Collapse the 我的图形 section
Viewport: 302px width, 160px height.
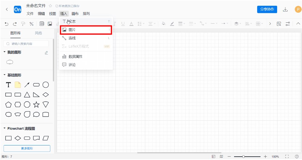click(x=5, y=52)
